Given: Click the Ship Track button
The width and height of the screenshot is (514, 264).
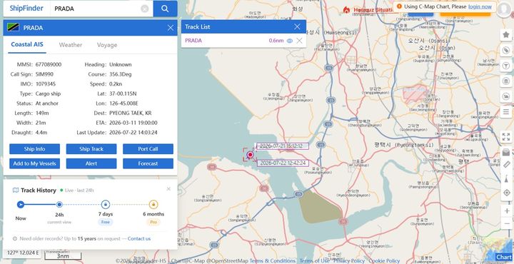Looking at the screenshot, I should (x=91, y=148).
